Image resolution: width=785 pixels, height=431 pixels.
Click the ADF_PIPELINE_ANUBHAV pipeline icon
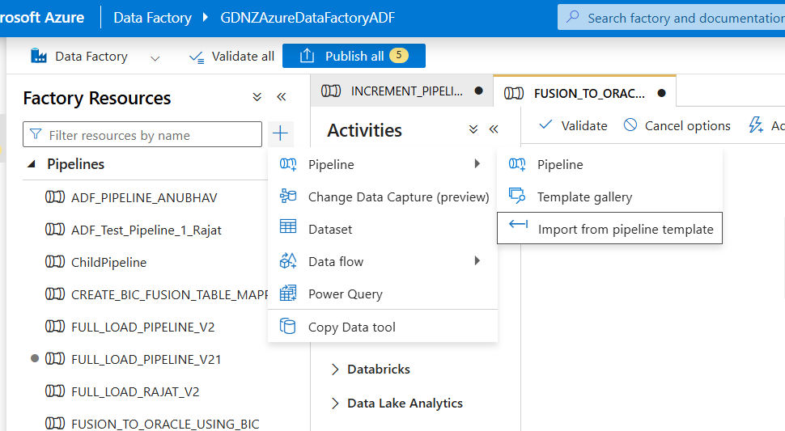coord(55,197)
